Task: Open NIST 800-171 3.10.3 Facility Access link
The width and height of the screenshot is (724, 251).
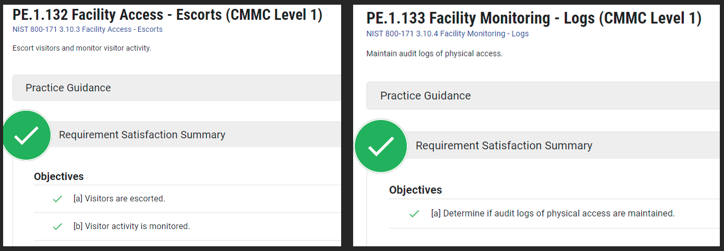Action: [x=87, y=29]
